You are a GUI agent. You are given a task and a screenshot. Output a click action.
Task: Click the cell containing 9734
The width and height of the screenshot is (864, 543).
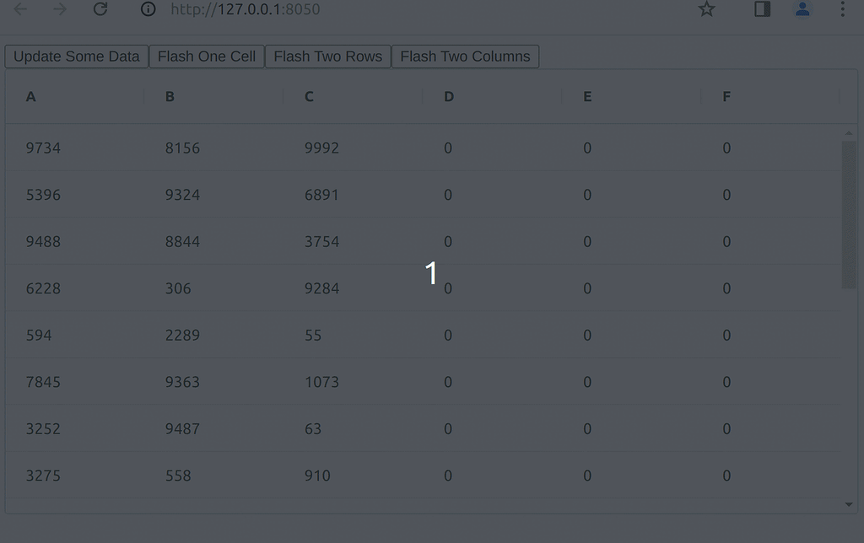pos(43,148)
